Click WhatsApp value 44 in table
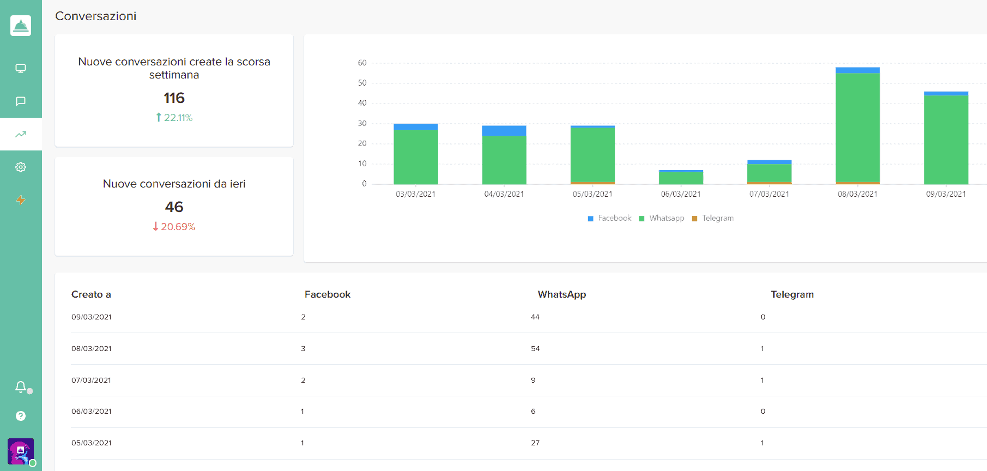The width and height of the screenshot is (987, 471). [535, 317]
